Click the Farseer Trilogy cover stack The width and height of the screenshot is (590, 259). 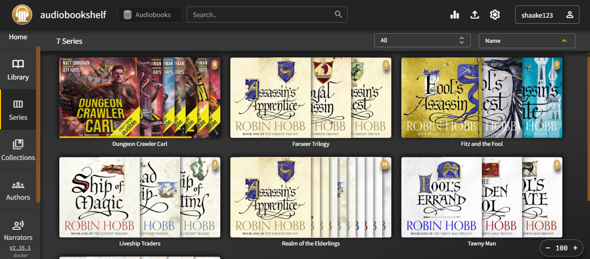click(x=311, y=98)
